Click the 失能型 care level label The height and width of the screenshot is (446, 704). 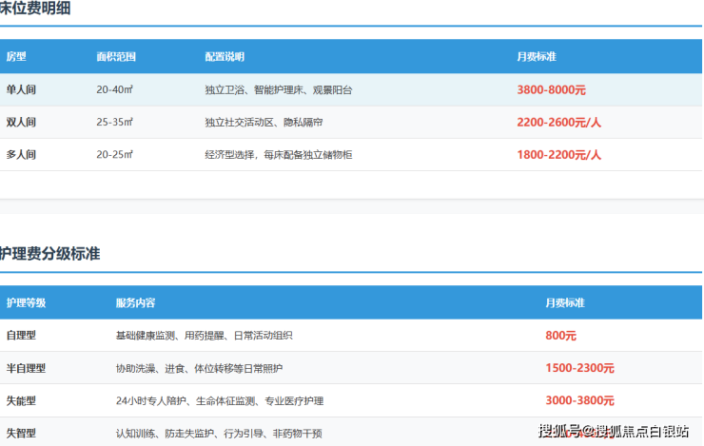coord(21,400)
